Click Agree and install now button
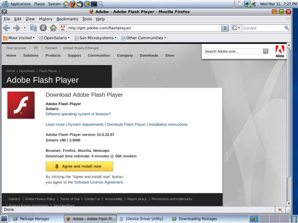This screenshot has height=223, width=298. (x=79, y=166)
